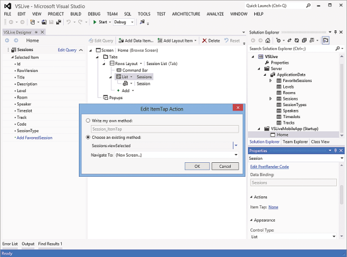Click the Add FavoredSession link
Image resolution: width=347 pixels, height=257 pixels.
pos(34,138)
